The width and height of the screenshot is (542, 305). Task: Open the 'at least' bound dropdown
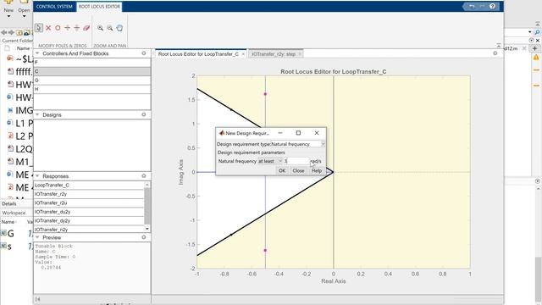pyautogui.click(x=280, y=161)
